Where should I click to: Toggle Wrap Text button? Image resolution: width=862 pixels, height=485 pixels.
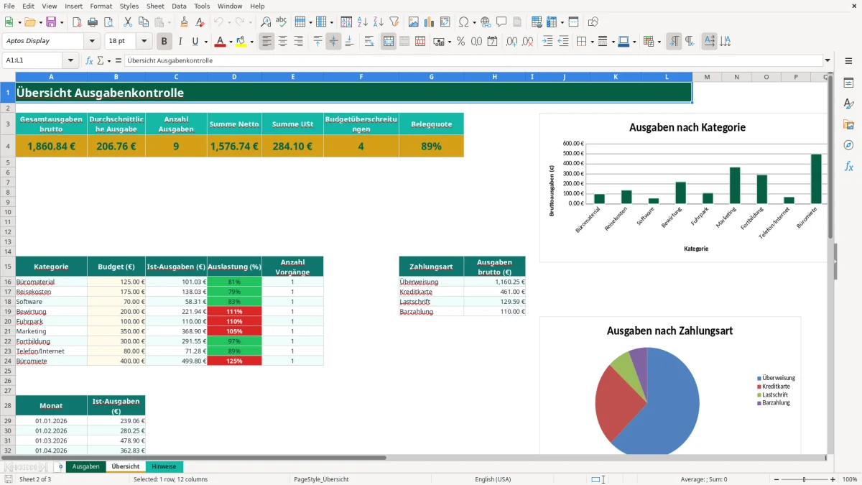pos(369,42)
